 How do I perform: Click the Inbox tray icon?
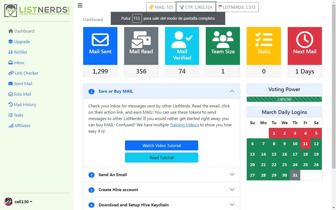[x=10, y=62]
